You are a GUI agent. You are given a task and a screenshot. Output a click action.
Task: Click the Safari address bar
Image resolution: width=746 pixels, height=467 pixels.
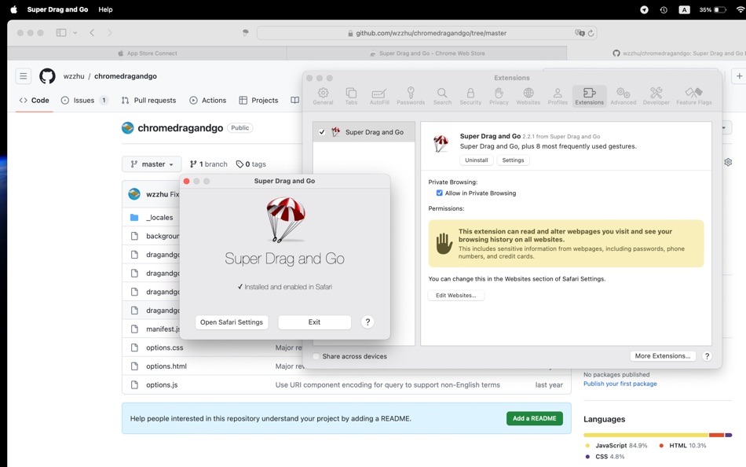[426, 33]
